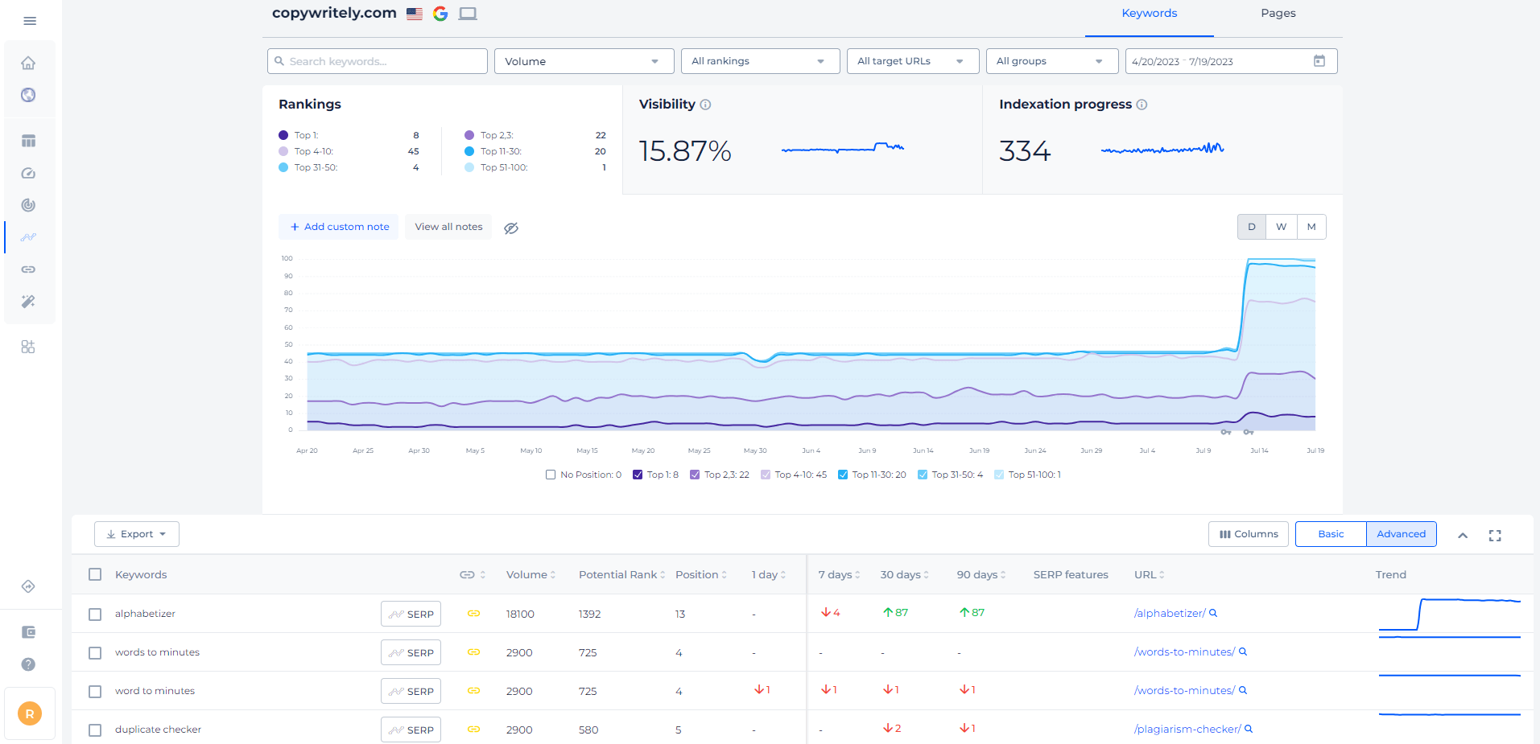
Task: Check the words to minutes row
Action: click(x=95, y=653)
